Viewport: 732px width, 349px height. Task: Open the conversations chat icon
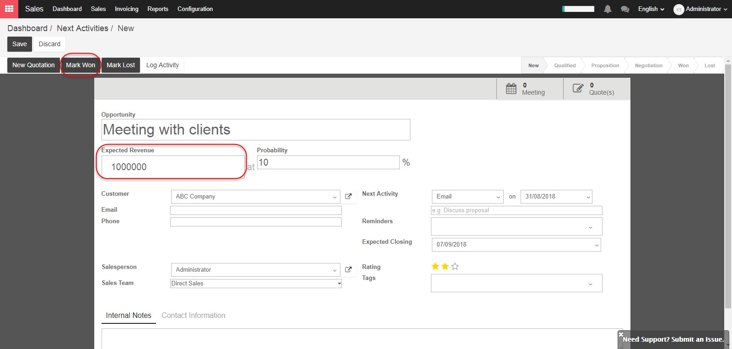coord(625,9)
